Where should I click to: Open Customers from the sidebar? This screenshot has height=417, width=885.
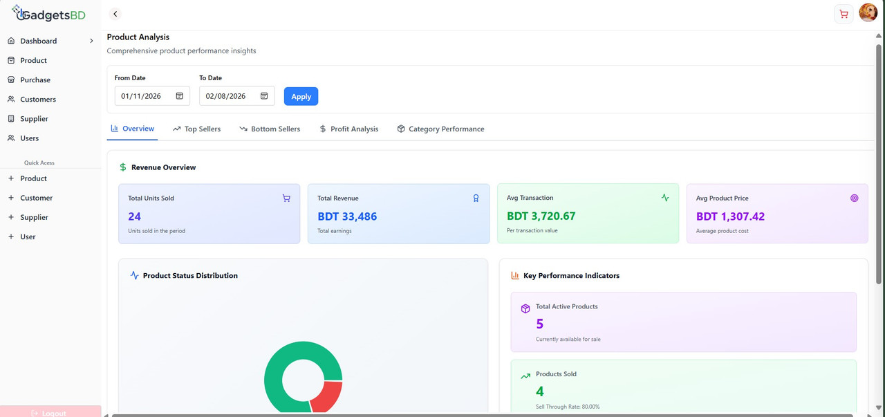38,99
